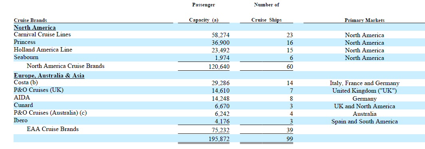Screen dimensions: 425x149
Task: Select the Passenger Capacity (a) header
Action: tap(204, 12)
